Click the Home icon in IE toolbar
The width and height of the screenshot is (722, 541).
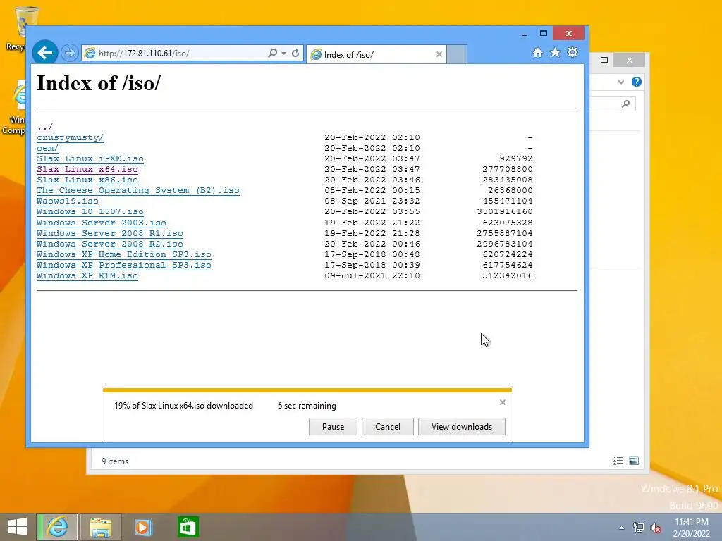click(x=537, y=52)
